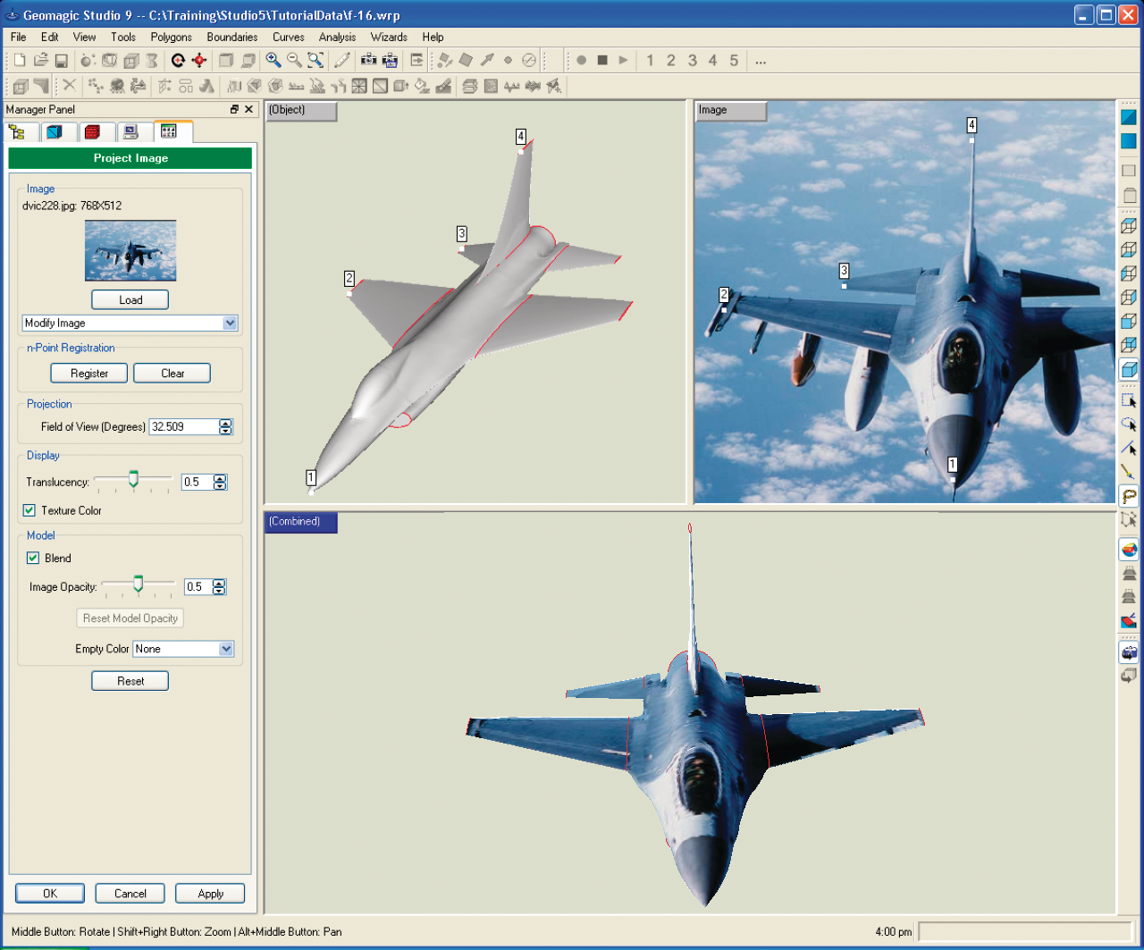The height and width of the screenshot is (950, 1144).
Task: Increase Field of View using the stepper arrow
Action: (x=225, y=423)
